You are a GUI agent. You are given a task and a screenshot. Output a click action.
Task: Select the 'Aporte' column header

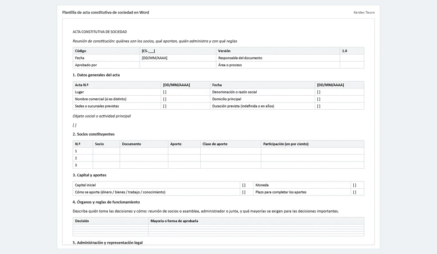pos(184,144)
